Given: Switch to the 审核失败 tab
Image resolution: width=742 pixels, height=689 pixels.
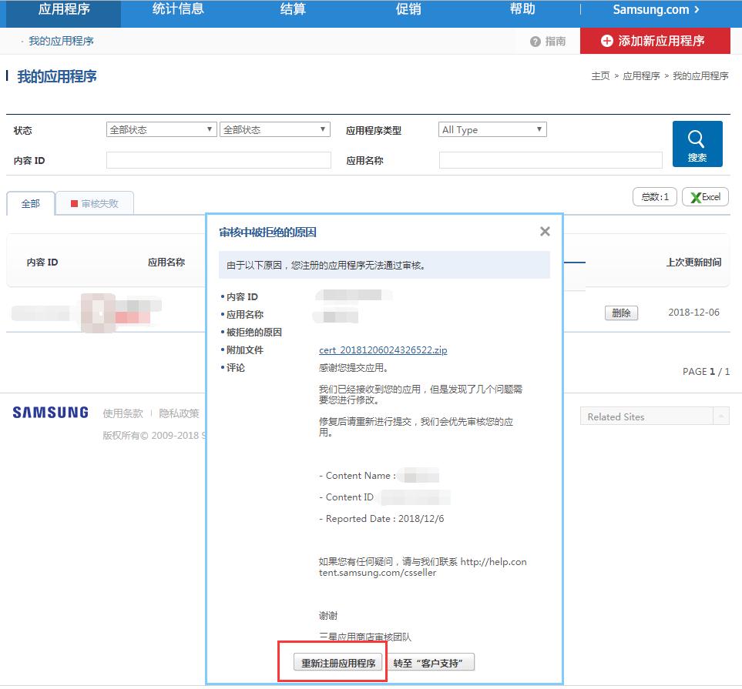Looking at the screenshot, I should 95,202.
